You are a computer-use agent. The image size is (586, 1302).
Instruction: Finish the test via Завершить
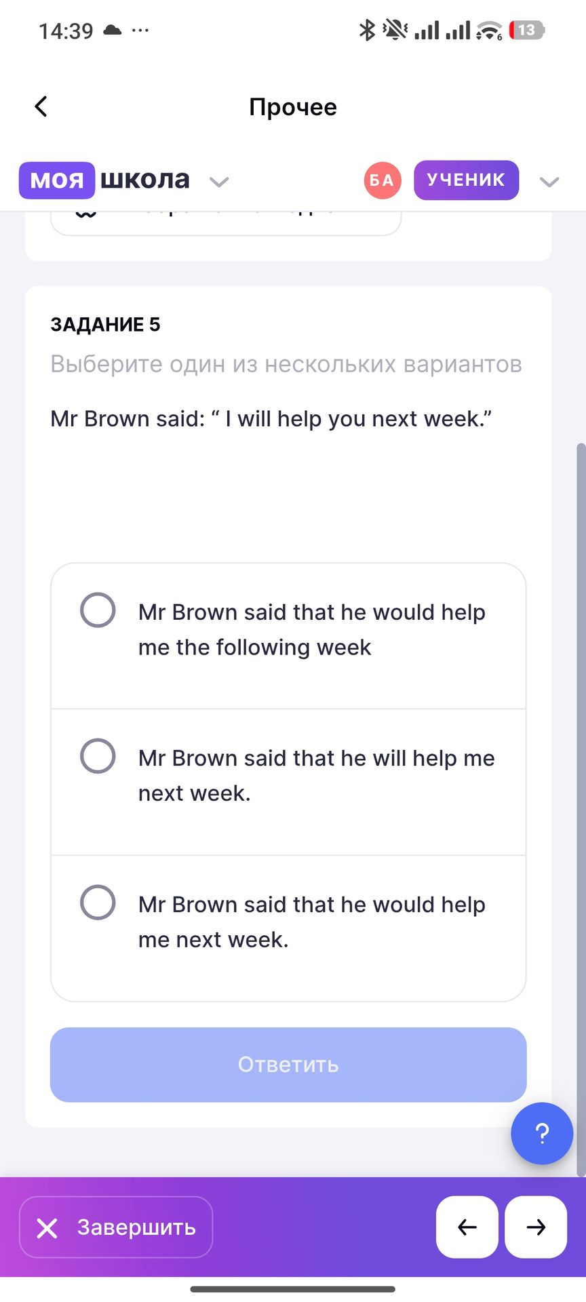click(116, 1227)
